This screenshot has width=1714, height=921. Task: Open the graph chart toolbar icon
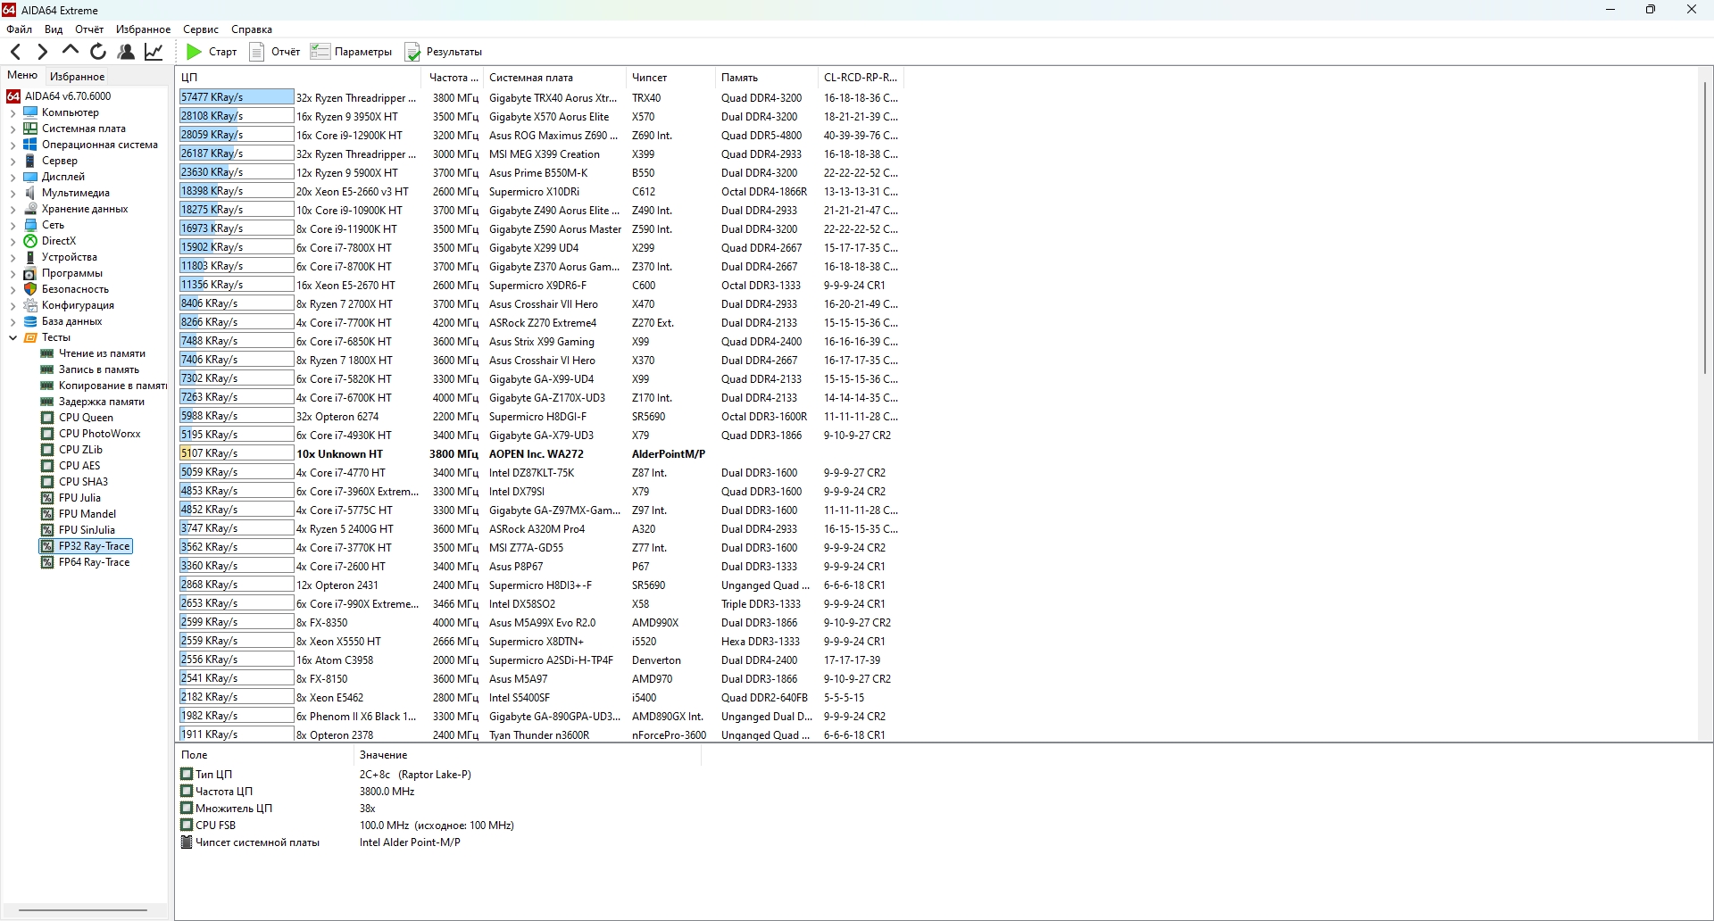(154, 52)
